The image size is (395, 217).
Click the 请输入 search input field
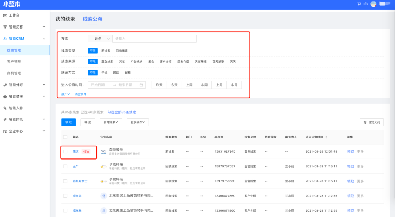(x=154, y=39)
